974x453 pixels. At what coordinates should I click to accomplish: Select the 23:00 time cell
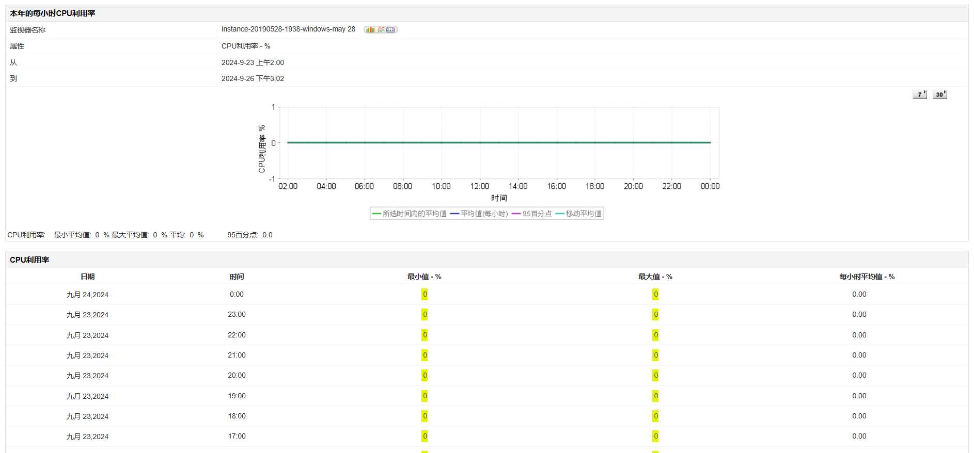(237, 314)
